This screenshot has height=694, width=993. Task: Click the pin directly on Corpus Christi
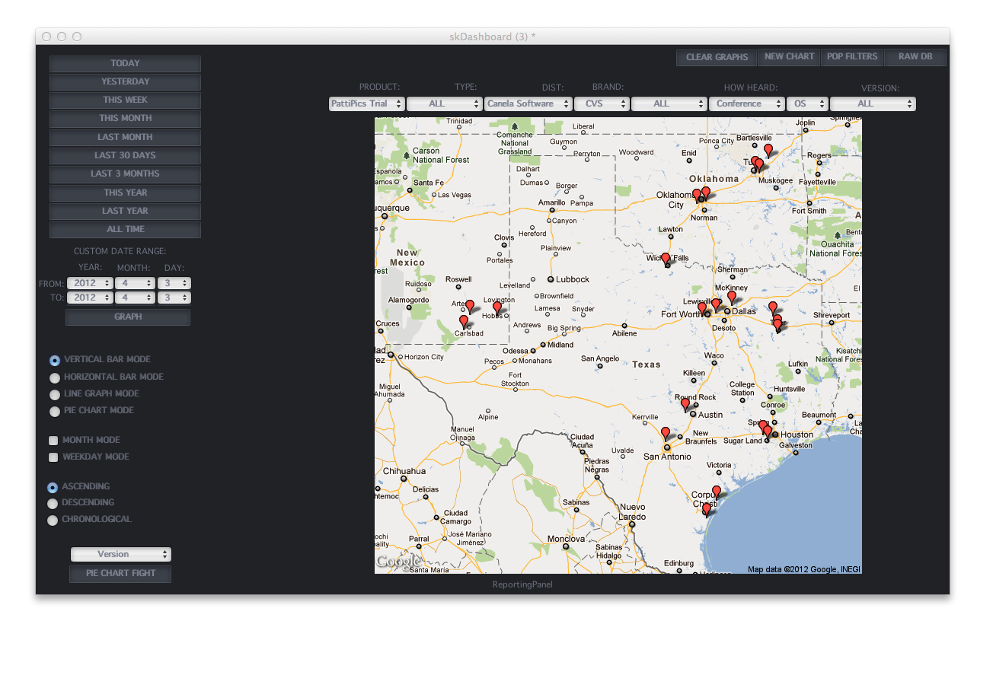tap(706, 509)
